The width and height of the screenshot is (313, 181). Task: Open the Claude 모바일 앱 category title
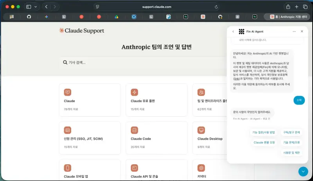[76, 176]
